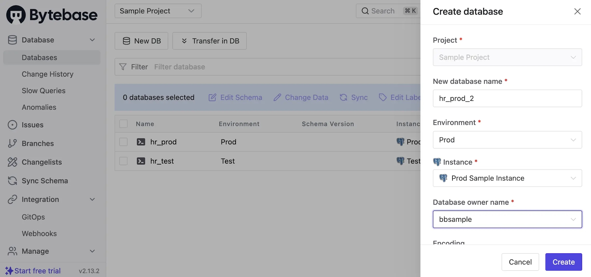
Task: Toggle the select-all databases checkbox
Action: [x=123, y=124]
